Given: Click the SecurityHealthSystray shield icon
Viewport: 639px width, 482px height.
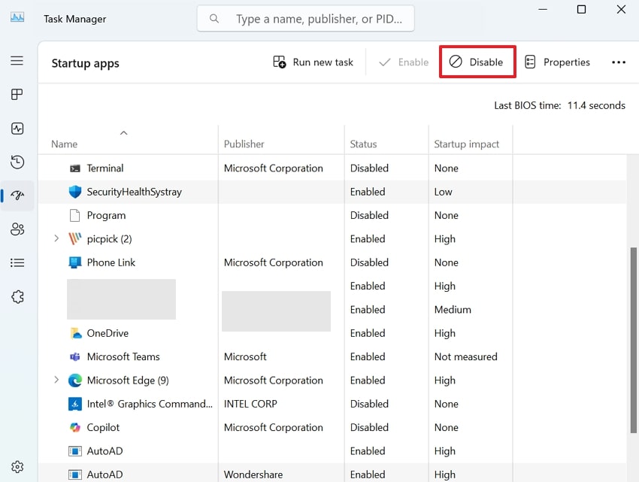Looking at the screenshot, I should point(75,192).
